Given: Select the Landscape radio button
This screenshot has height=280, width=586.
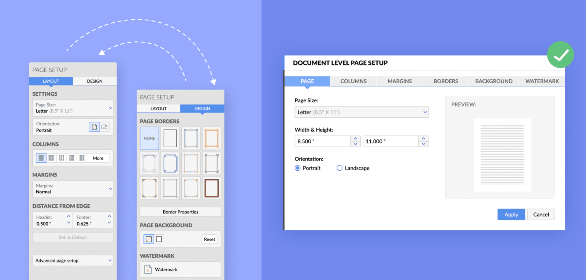Looking at the screenshot, I should 340,168.
